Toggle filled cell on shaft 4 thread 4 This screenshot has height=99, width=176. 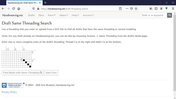coord(24,60)
